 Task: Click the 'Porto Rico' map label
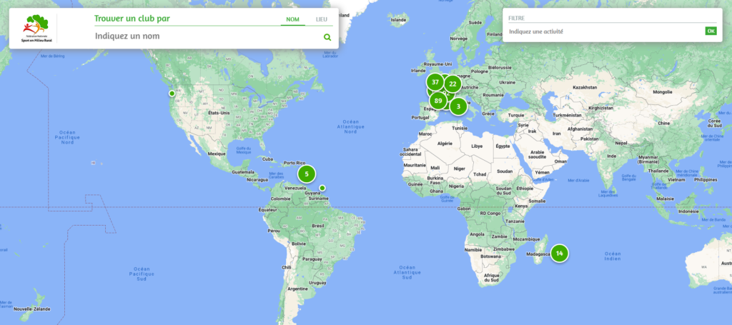click(x=294, y=163)
